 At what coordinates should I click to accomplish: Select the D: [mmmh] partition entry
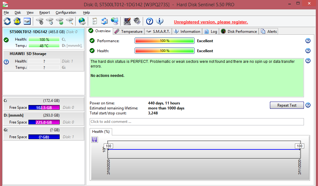44,119
